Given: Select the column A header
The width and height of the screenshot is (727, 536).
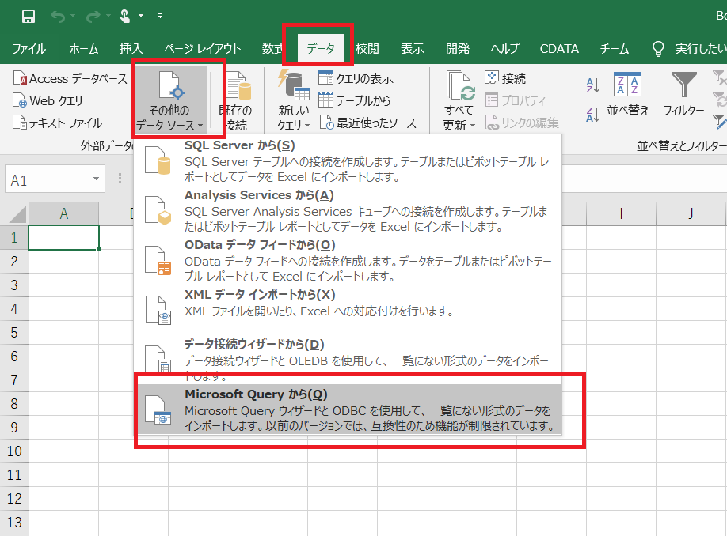Looking at the screenshot, I should coord(63,213).
